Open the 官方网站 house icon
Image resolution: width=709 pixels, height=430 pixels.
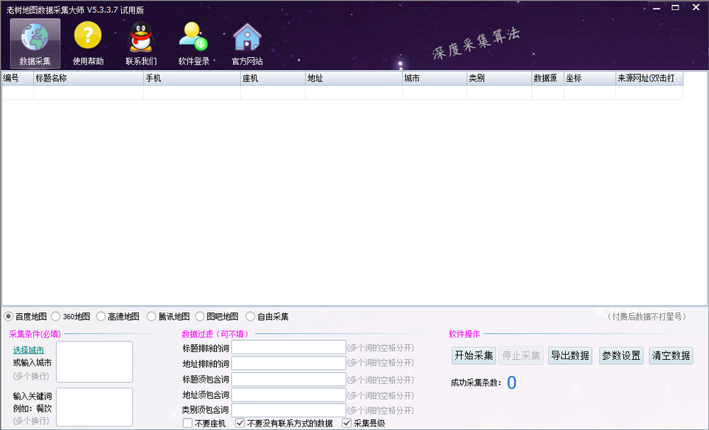(247, 37)
